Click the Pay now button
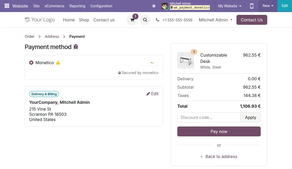The width and height of the screenshot is (292, 169). [219, 131]
